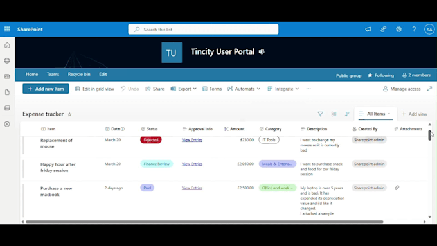Click the Teams icon beside site title
The width and height of the screenshot is (437, 246).
coord(262,52)
